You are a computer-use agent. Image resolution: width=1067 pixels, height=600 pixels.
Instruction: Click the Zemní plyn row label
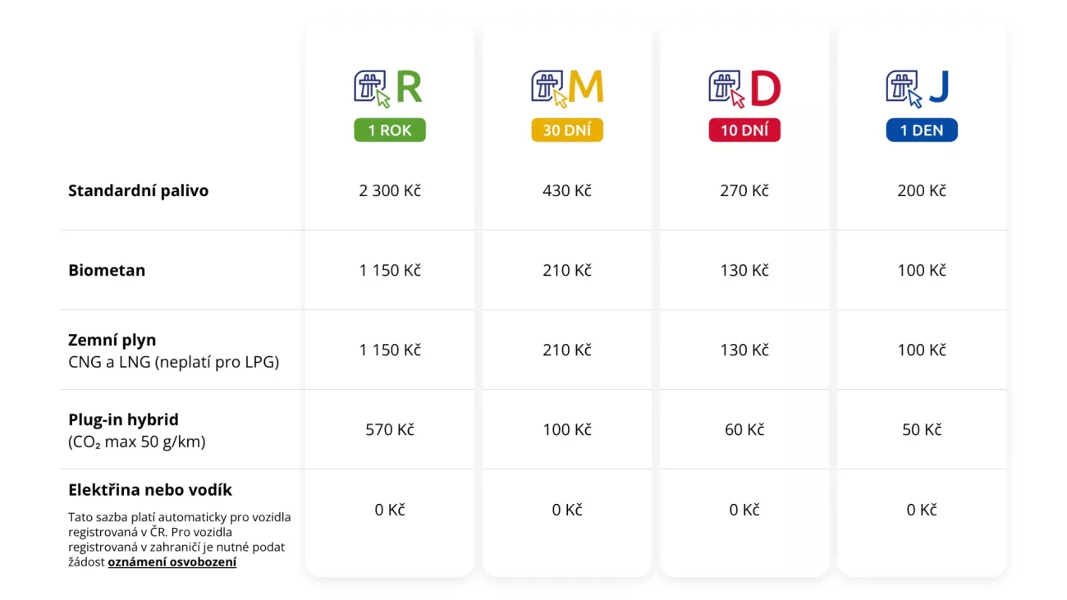tap(112, 340)
